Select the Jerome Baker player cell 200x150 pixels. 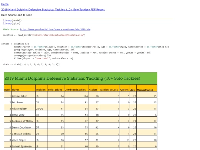coord(23,94)
